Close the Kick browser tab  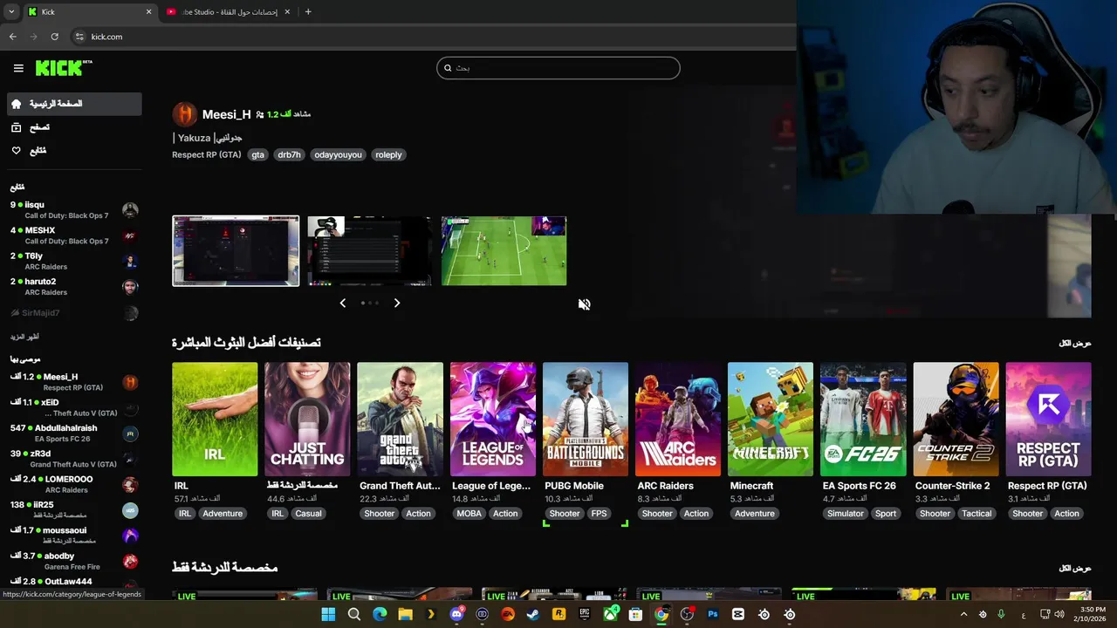tap(148, 11)
